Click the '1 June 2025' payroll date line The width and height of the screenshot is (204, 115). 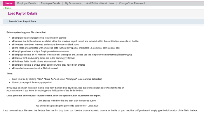(x=67, y=106)
